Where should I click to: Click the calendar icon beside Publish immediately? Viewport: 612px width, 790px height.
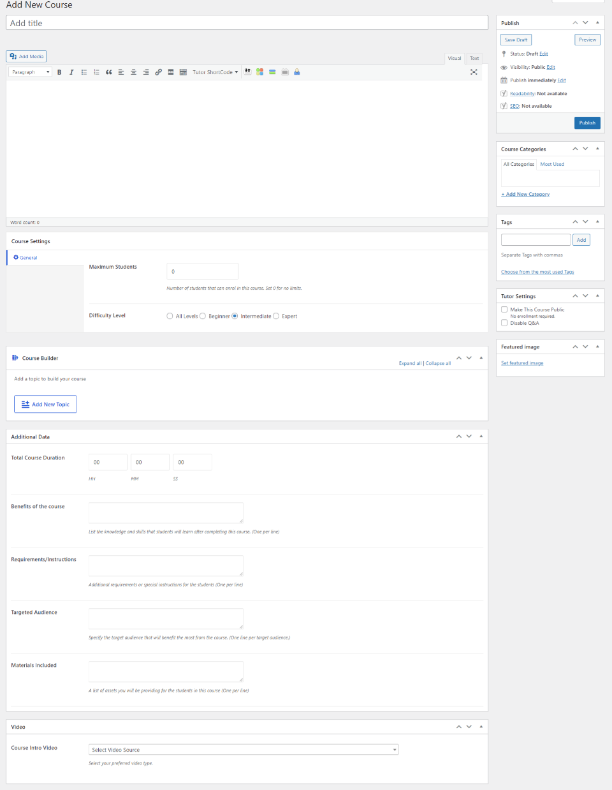[x=504, y=80]
